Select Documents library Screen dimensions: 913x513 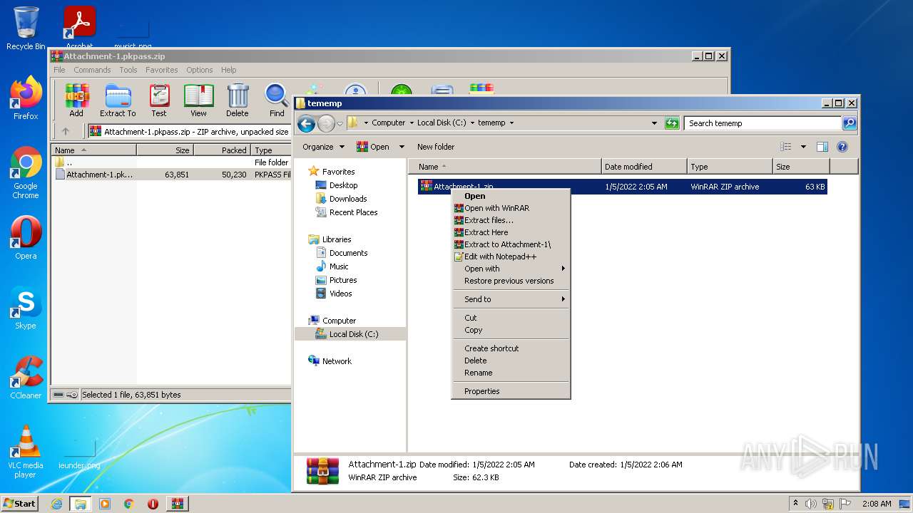pyautogui.click(x=348, y=253)
